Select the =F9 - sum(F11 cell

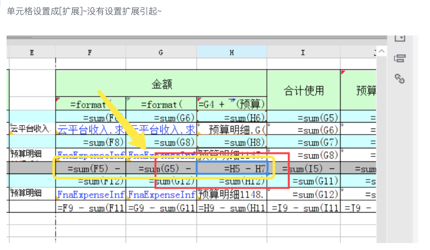click(91, 207)
